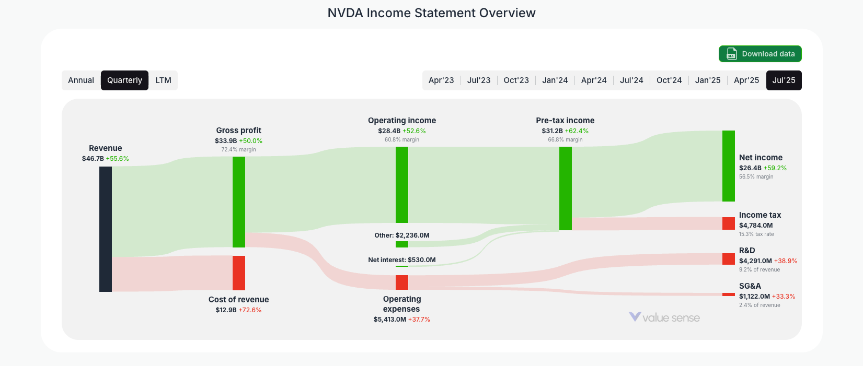863x366 pixels.
Task: Click the Pre-tax income $31.2B value
Action: coord(553,131)
